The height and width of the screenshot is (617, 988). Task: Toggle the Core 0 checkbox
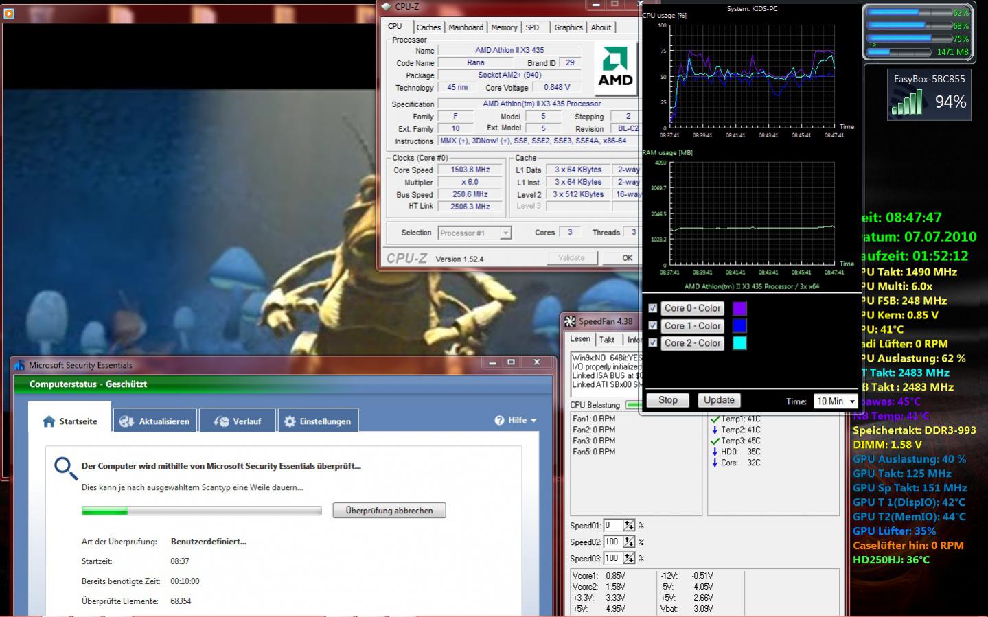(x=653, y=309)
